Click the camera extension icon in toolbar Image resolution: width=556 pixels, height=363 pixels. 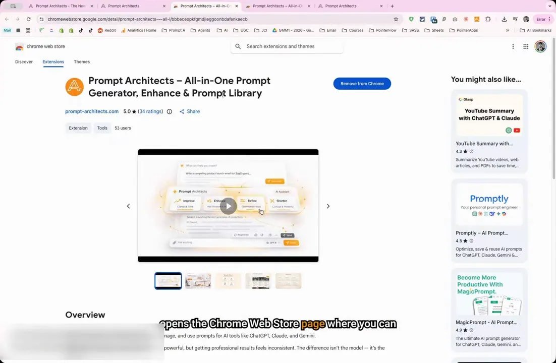pyautogui.click(x=455, y=19)
